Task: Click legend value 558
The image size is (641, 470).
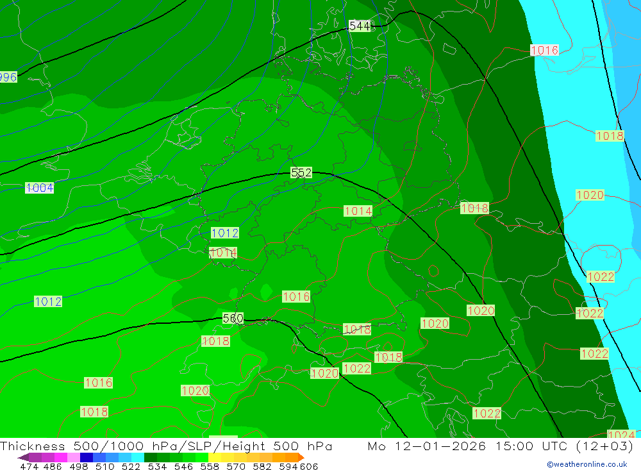Action: 210,466
